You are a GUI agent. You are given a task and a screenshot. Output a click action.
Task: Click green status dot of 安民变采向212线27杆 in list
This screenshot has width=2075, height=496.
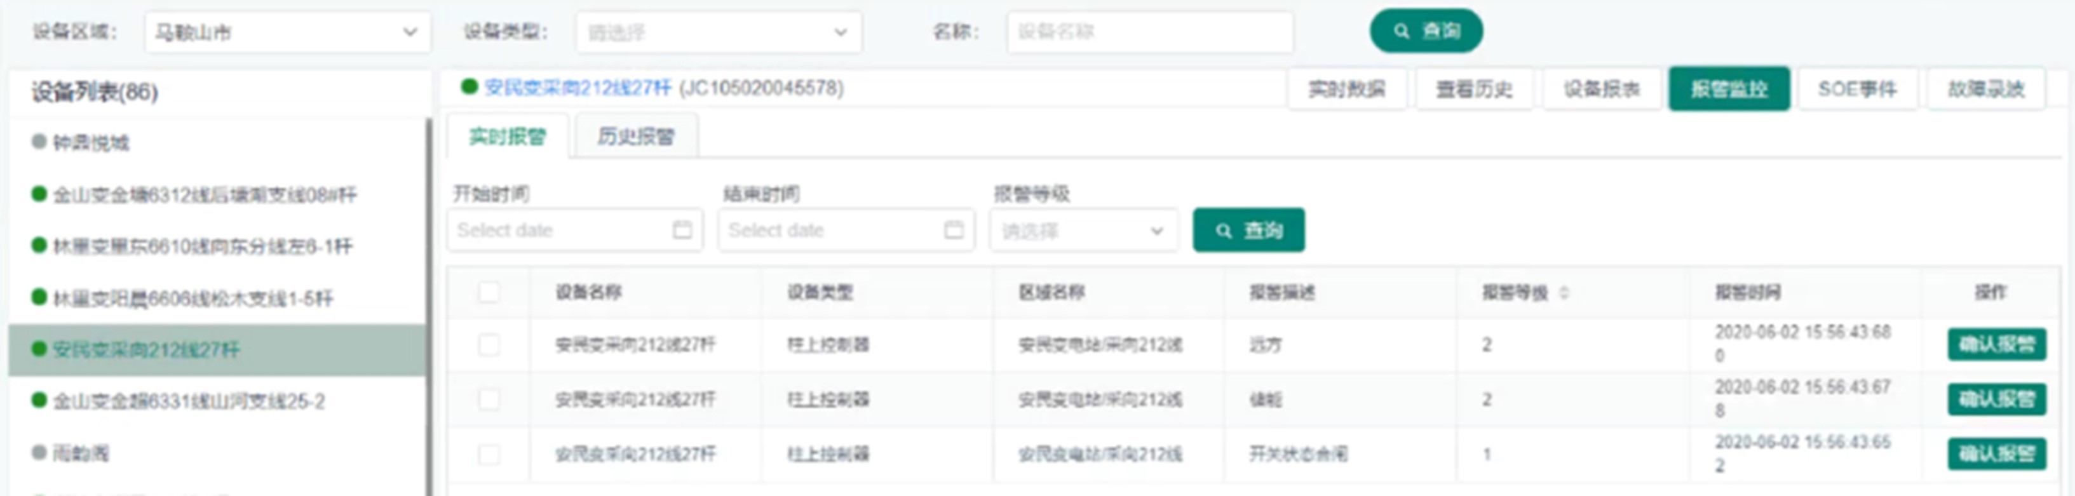coord(38,349)
